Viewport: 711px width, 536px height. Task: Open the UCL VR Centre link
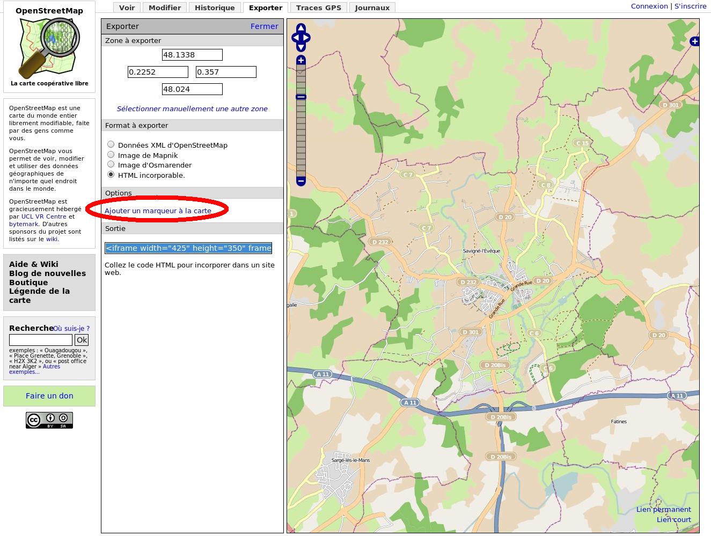point(44,216)
